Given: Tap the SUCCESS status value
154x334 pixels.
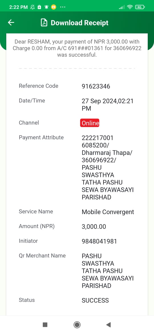Looking at the screenshot, I should point(95,300).
